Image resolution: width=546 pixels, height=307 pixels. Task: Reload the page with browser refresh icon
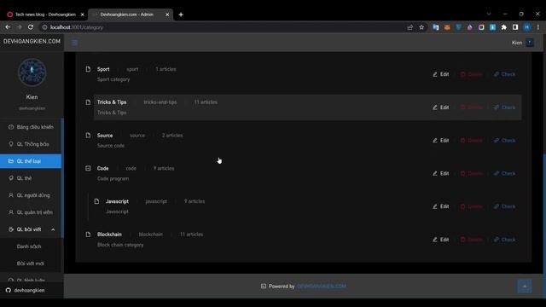pos(31,27)
